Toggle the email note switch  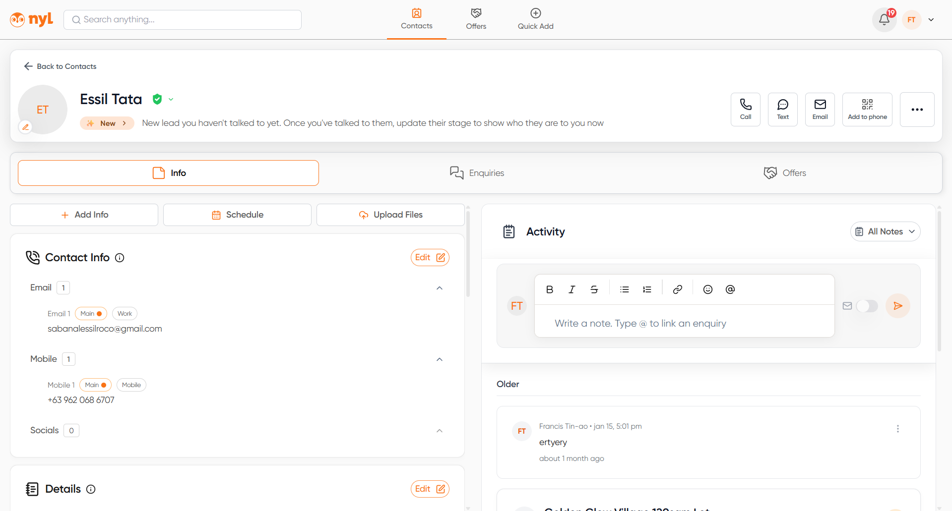click(x=867, y=306)
